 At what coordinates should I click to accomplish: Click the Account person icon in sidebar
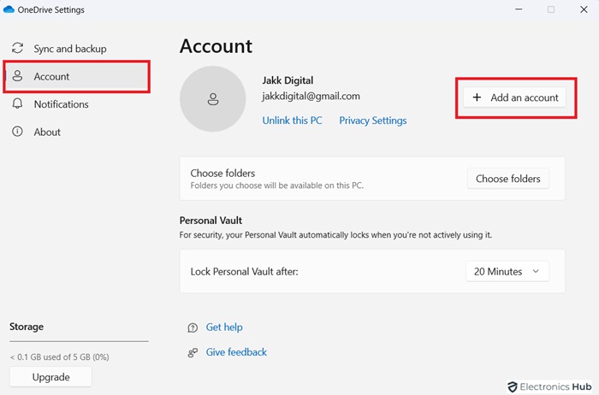18,76
